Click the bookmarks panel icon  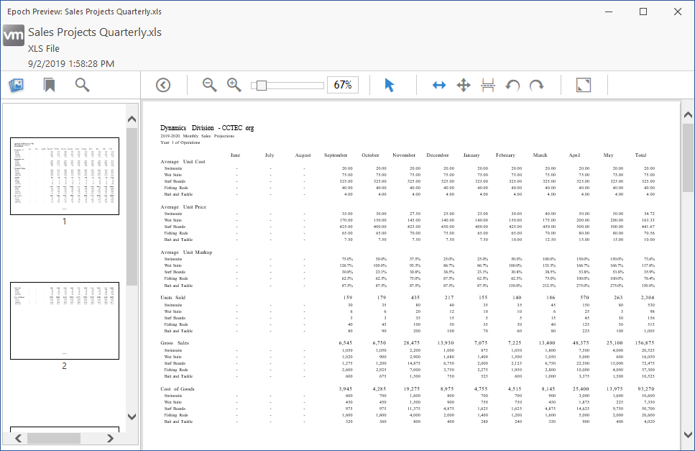point(50,86)
